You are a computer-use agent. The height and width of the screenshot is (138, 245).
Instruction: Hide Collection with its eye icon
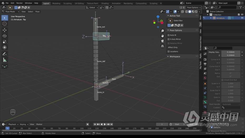pos(242,15)
